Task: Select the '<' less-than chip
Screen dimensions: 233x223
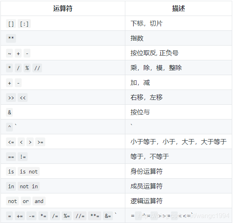Action: [x=21, y=142]
